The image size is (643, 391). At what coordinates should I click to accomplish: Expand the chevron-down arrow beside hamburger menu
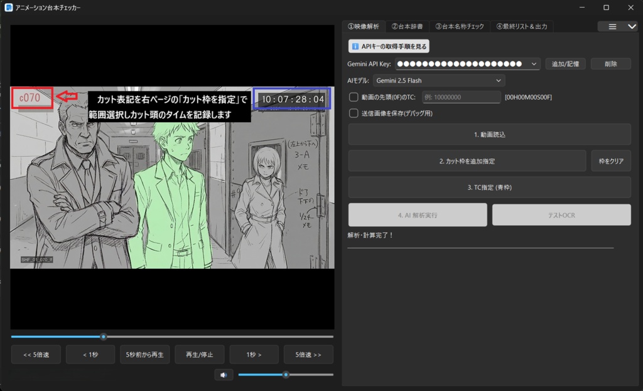click(632, 26)
